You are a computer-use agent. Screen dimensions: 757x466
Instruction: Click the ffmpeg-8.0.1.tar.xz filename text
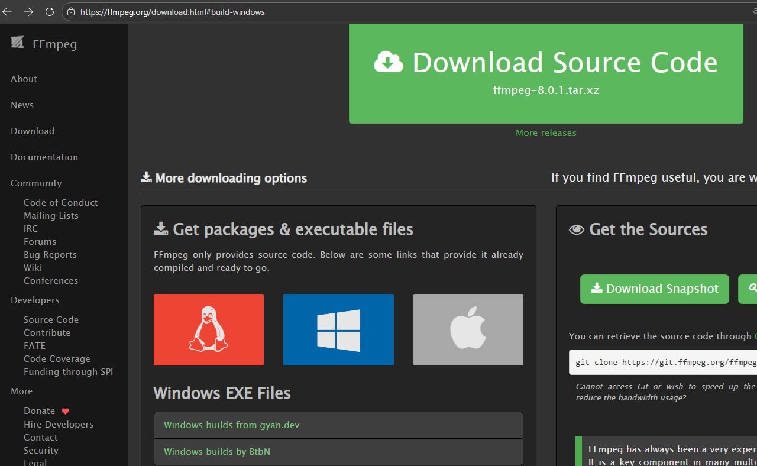(546, 90)
